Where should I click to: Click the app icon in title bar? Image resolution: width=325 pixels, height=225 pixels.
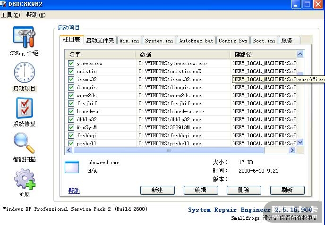3,3
